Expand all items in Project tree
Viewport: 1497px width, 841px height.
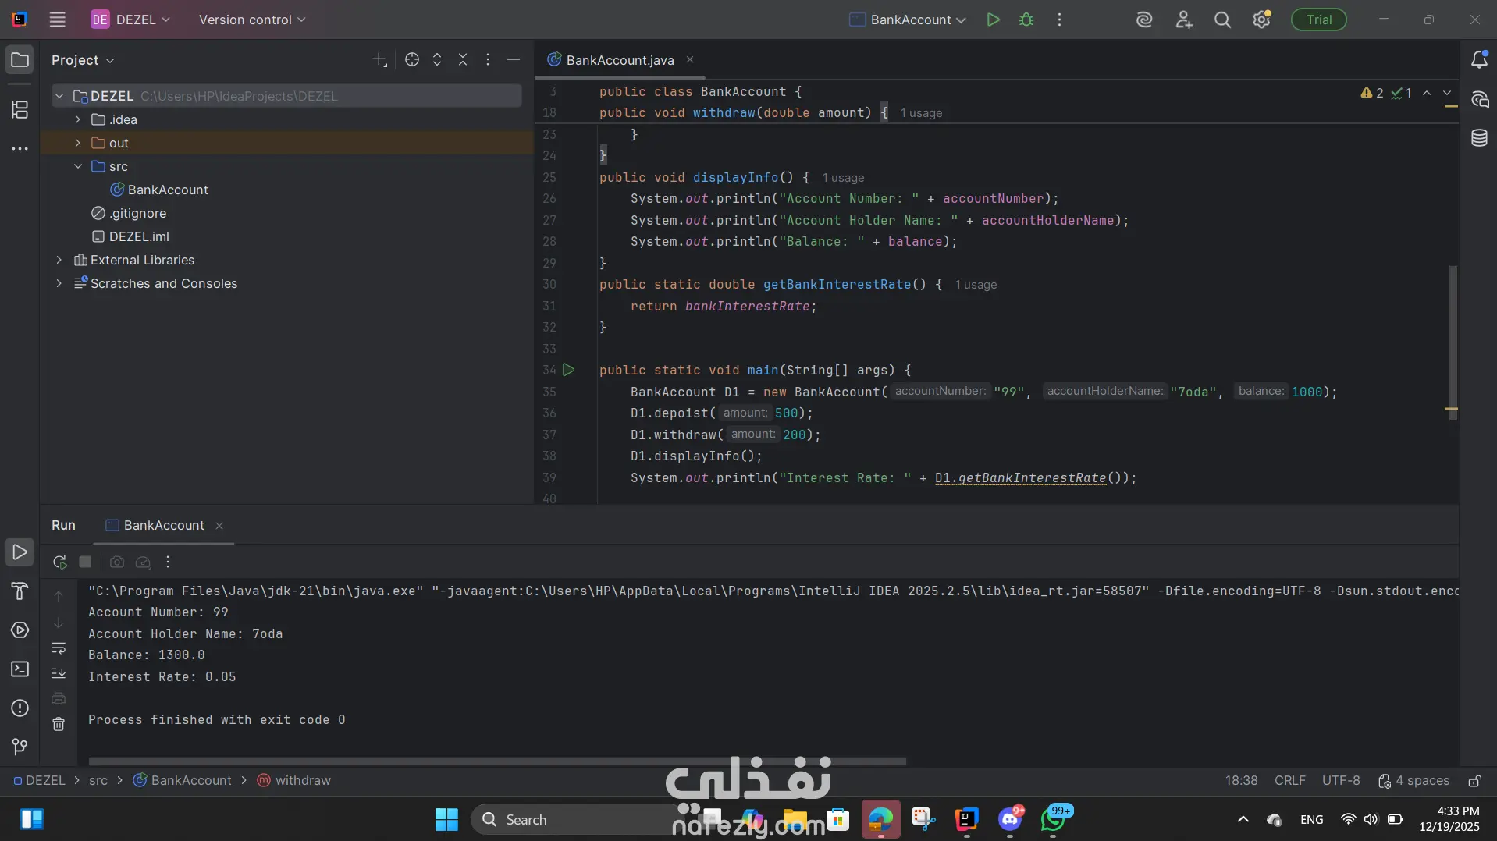(x=437, y=60)
